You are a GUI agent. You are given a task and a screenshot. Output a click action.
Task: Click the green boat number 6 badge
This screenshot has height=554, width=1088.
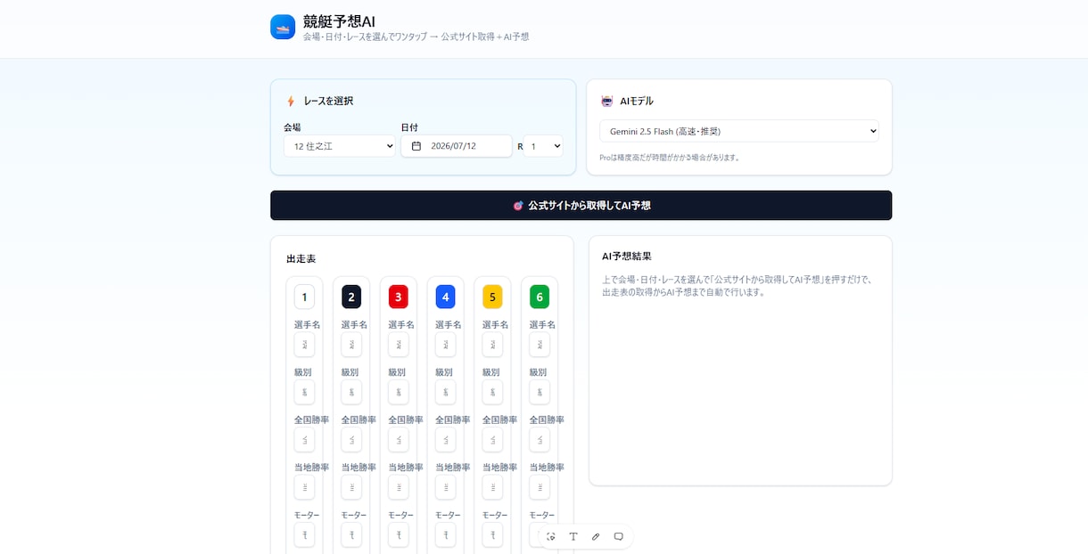[x=540, y=297]
